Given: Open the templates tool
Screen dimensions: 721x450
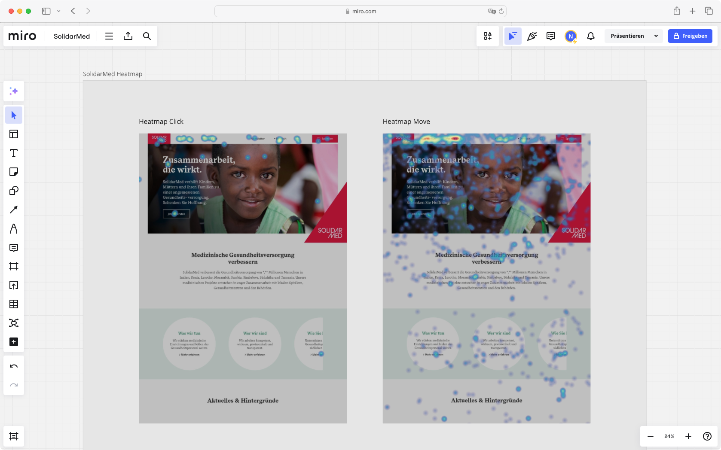Looking at the screenshot, I should (x=14, y=134).
